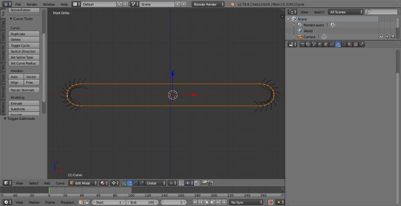The width and height of the screenshot is (401, 206).
Task: Toggle the 3D manipulator widget
Action: (x=123, y=183)
